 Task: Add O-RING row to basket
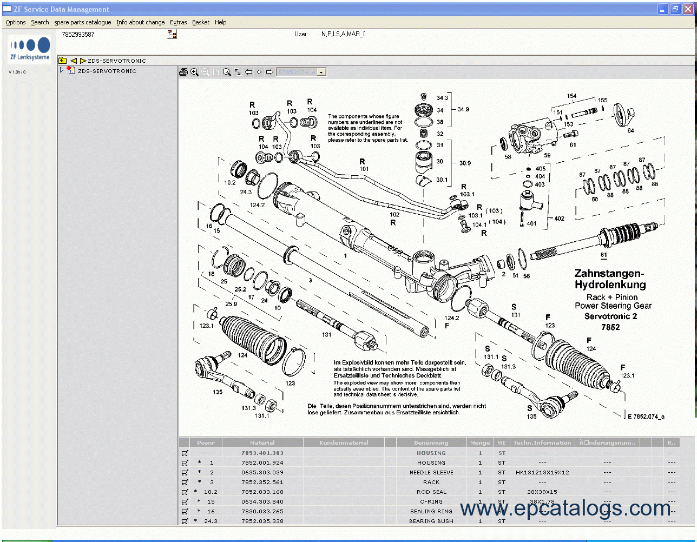pyautogui.click(x=185, y=501)
